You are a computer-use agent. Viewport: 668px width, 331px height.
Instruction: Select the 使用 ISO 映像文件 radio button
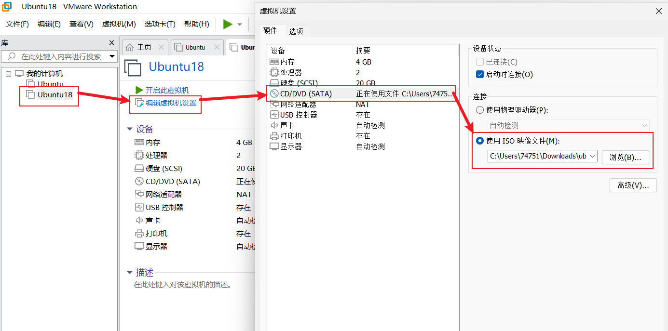tap(480, 141)
